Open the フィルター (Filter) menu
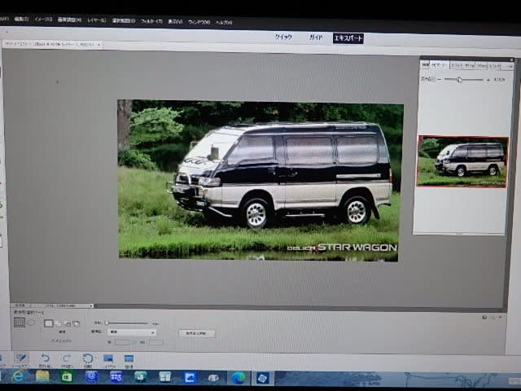This screenshot has width=521, height=391. coord(151,21)
